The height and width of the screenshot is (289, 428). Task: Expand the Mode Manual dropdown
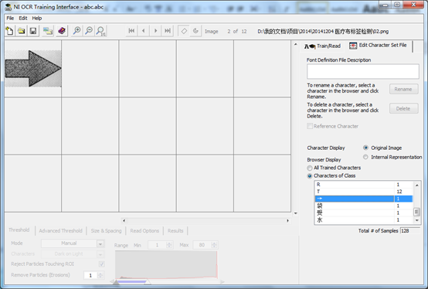point(100,243)
